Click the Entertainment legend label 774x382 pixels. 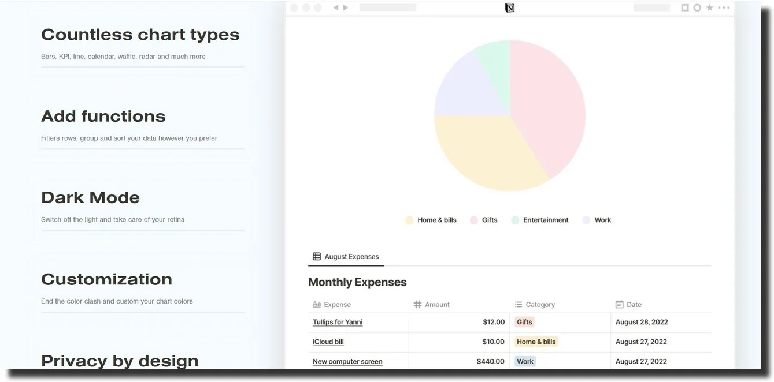pyautogui.click(x=546, y=220)
